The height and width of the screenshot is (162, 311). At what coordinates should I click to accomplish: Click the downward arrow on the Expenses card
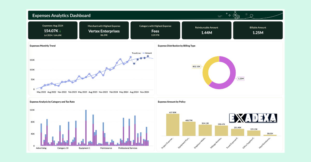60,30
